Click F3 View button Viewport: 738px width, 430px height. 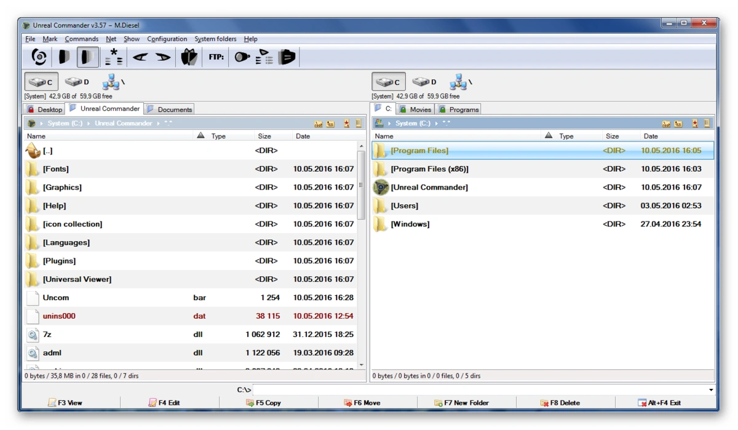point(66,403)
